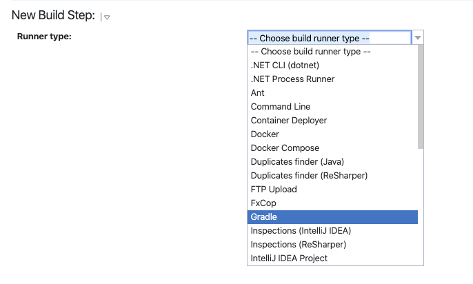This screenshot has width=473, height=284.
Task: Select Duplicates finder (Java)
Action: pos(295,162)
